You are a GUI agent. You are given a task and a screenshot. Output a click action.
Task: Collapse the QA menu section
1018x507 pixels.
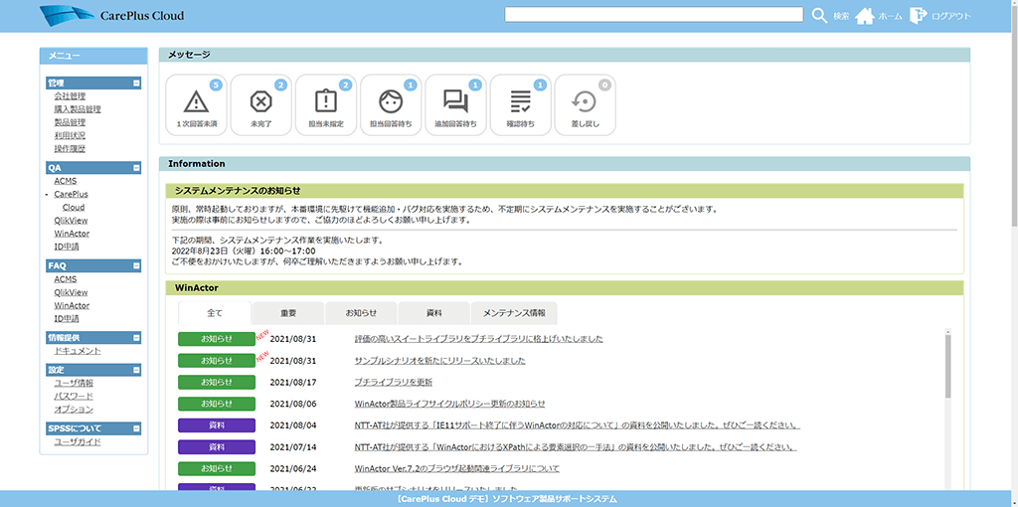pyautogui.click(x=136, y=167)
